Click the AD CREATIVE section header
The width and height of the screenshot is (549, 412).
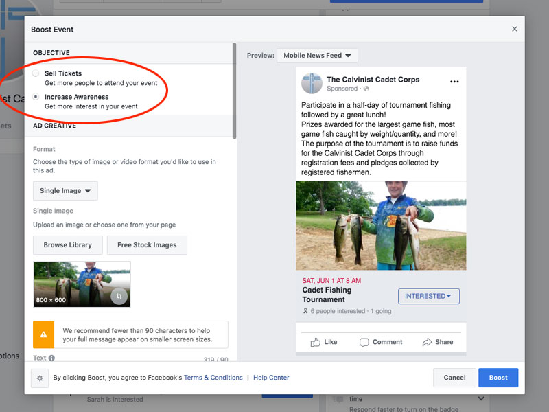(x=54, y=126)
